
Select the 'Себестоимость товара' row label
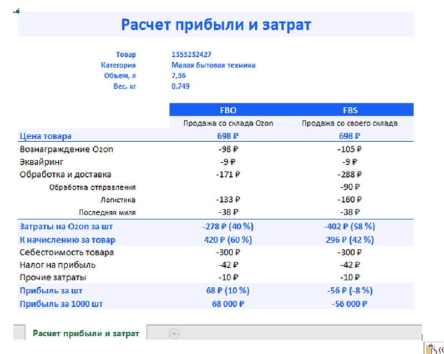pos(67,252)
